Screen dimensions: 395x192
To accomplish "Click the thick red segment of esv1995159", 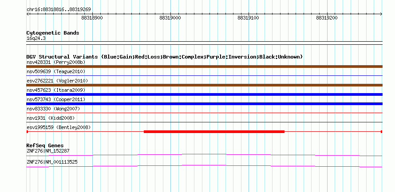I will (214, 132).
